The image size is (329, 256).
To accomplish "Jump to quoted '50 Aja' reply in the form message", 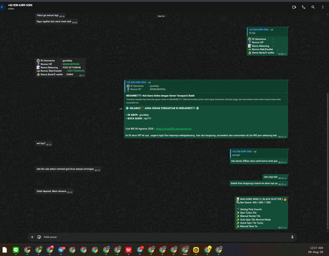I will click(267, 32).
